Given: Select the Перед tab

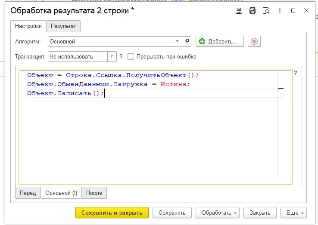Looking at the screenshot, I should [x=28, y=193].
